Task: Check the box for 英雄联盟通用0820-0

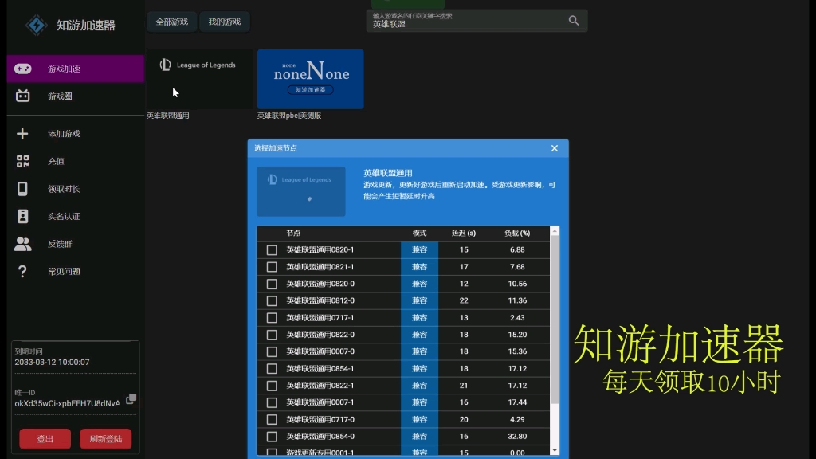Action: (x=272, y=284)
